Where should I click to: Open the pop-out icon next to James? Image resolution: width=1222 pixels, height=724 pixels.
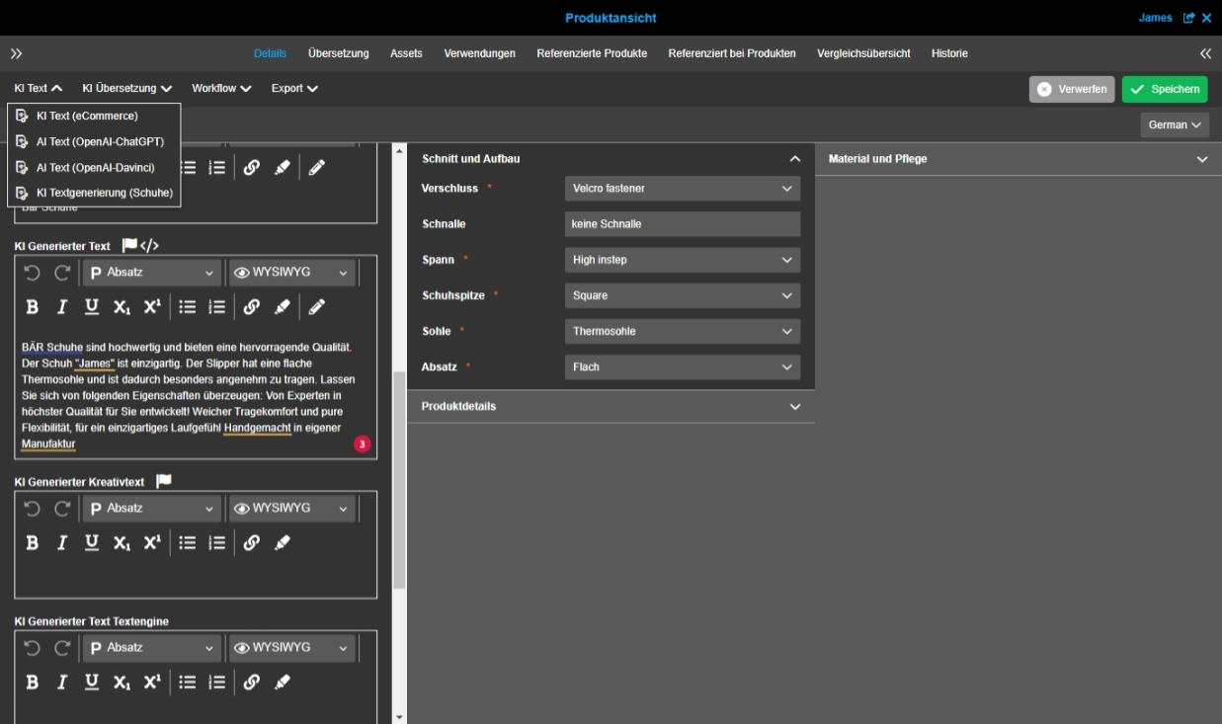pos(1188,18)
